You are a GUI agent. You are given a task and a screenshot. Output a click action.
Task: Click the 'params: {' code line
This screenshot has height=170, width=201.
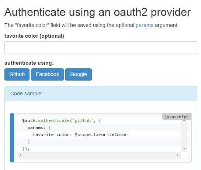[x=39, y=127]
